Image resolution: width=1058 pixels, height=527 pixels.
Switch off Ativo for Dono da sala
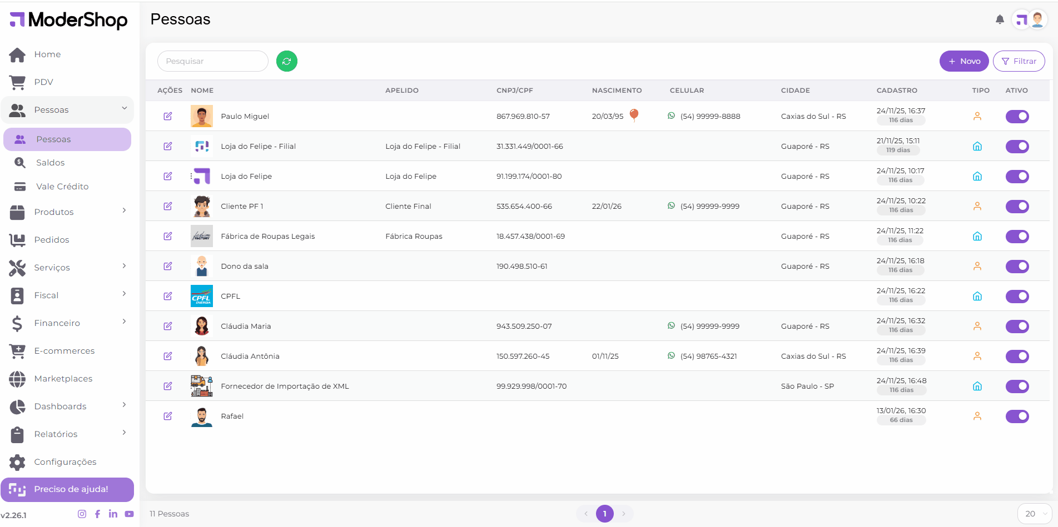click(1017, 267)
